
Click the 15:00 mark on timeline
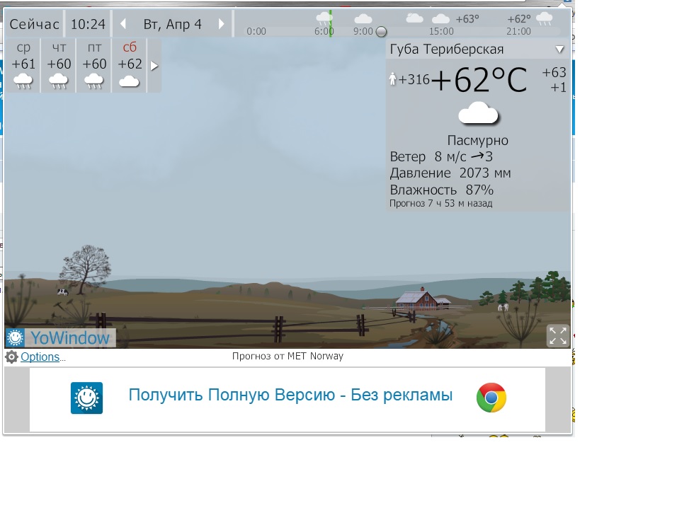[x=441, y=32]
